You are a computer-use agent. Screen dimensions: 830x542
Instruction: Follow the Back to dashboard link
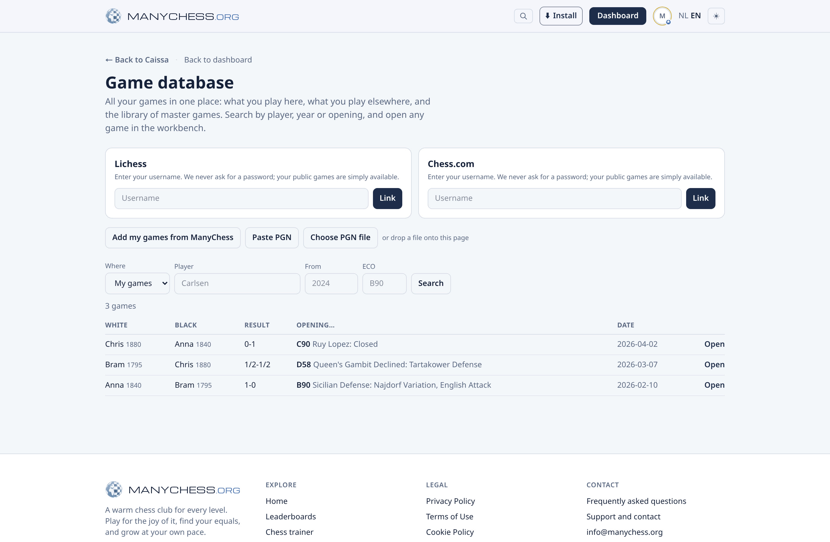click(218, 60)
